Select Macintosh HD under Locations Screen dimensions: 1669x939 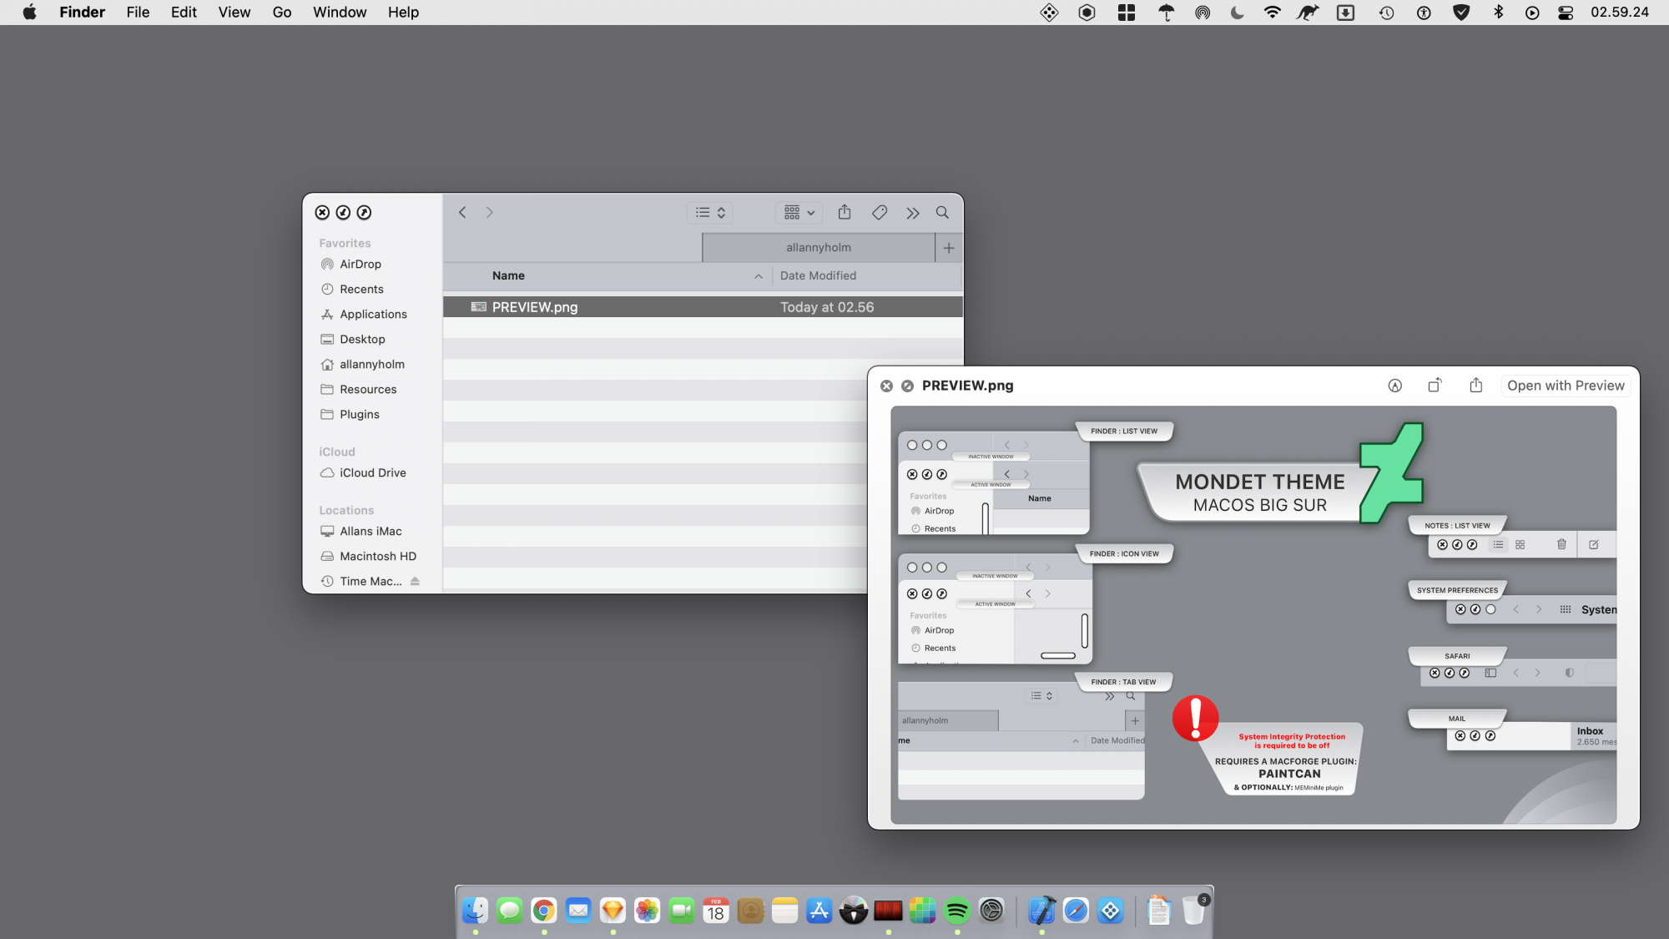coord(378,556)
